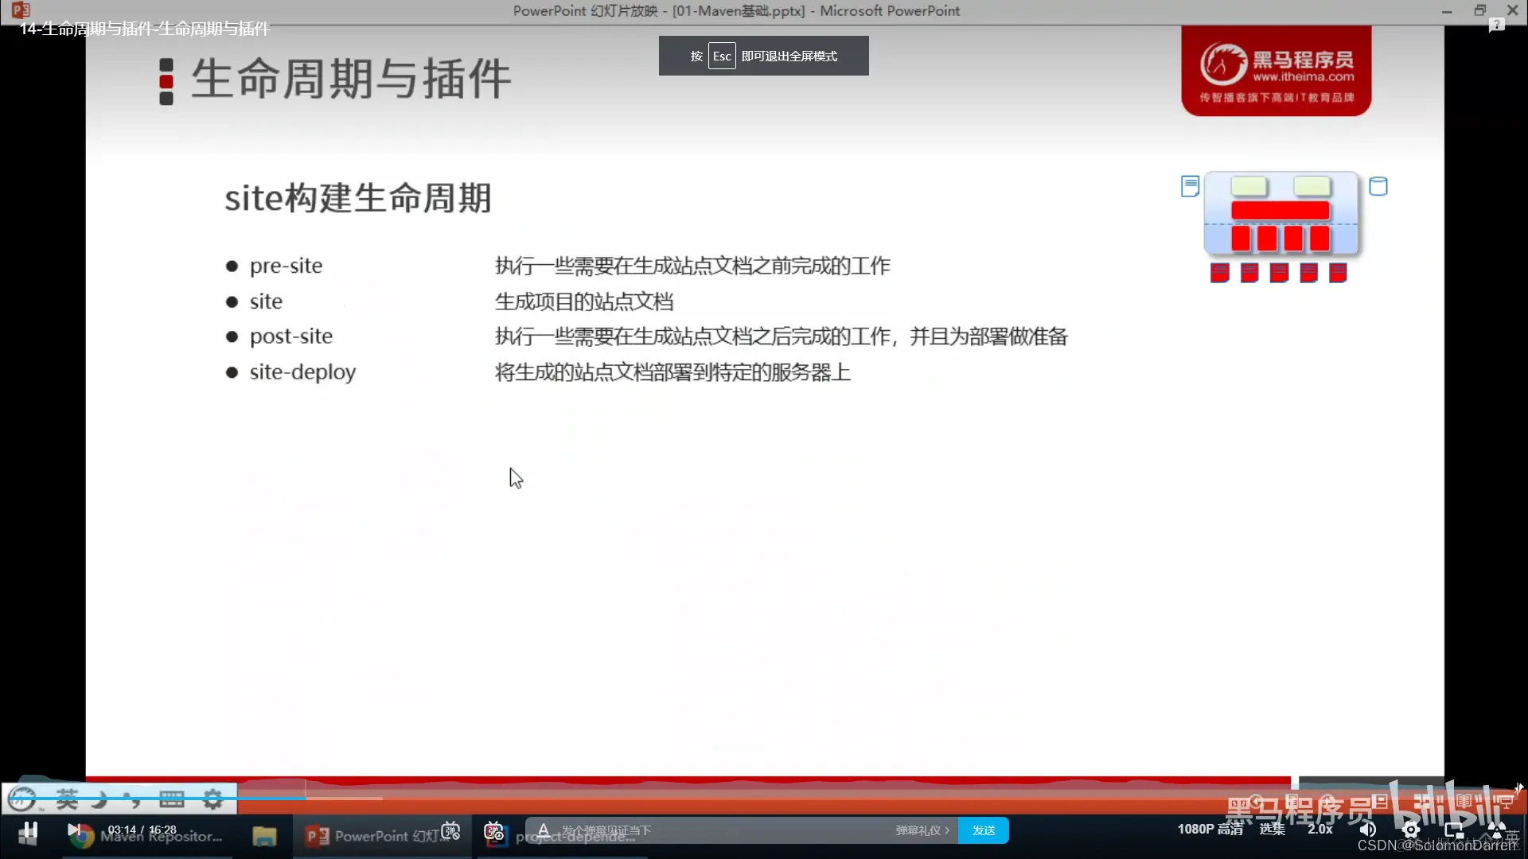This screenshot has width=1528, height=859.
Task: Open the 1080P quality selector
Action: 1210,830
